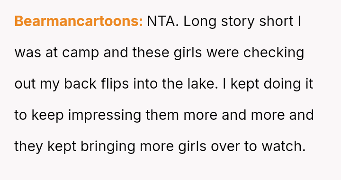The width and height of the screenshot is (341, 180).
Task: Click the word "back" in the third line
Action: (x=80, y=84)
